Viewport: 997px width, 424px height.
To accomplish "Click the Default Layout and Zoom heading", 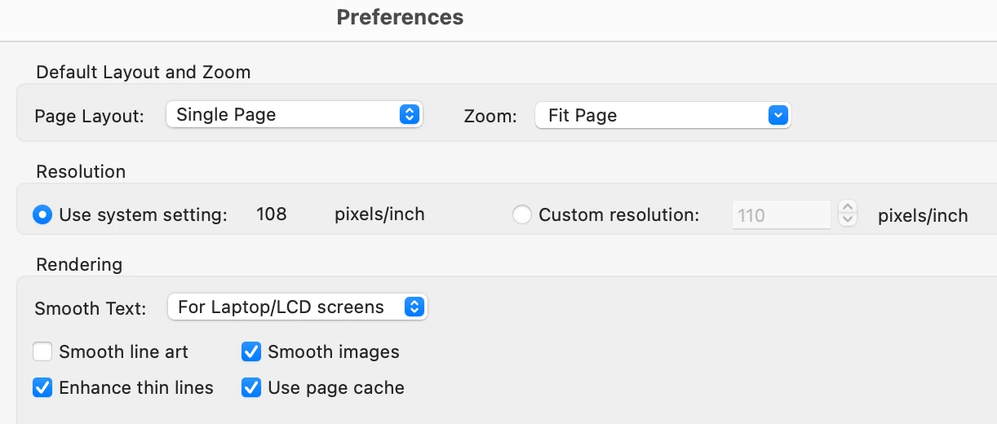I will click(143, 72).
